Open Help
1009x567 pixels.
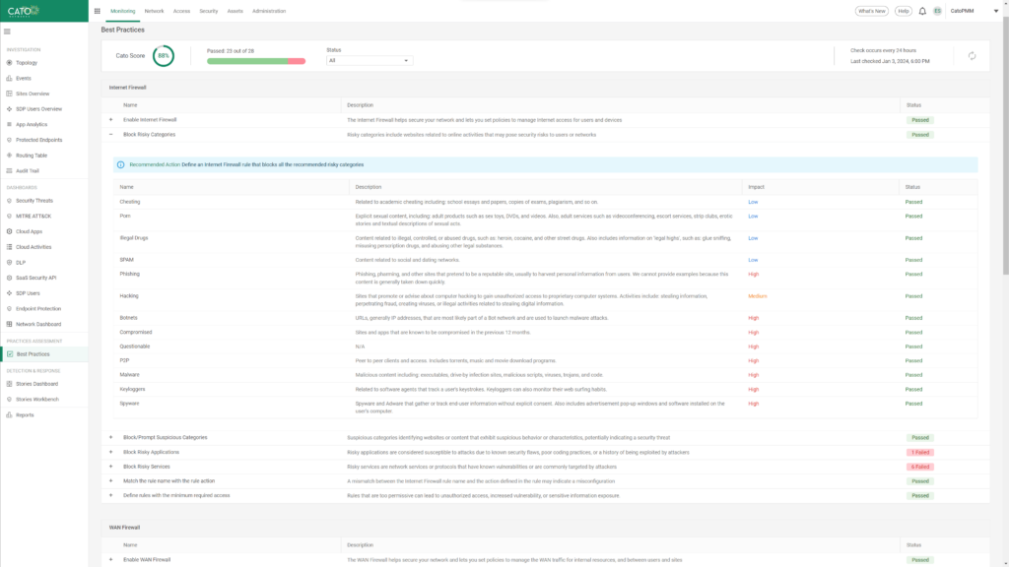pyautogui.click(x=904, y=11)
